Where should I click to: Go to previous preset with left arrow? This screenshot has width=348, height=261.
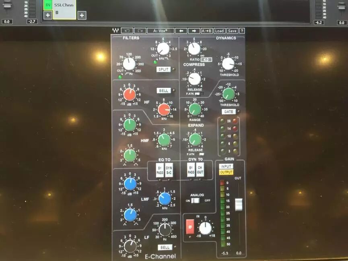[181, 31]
